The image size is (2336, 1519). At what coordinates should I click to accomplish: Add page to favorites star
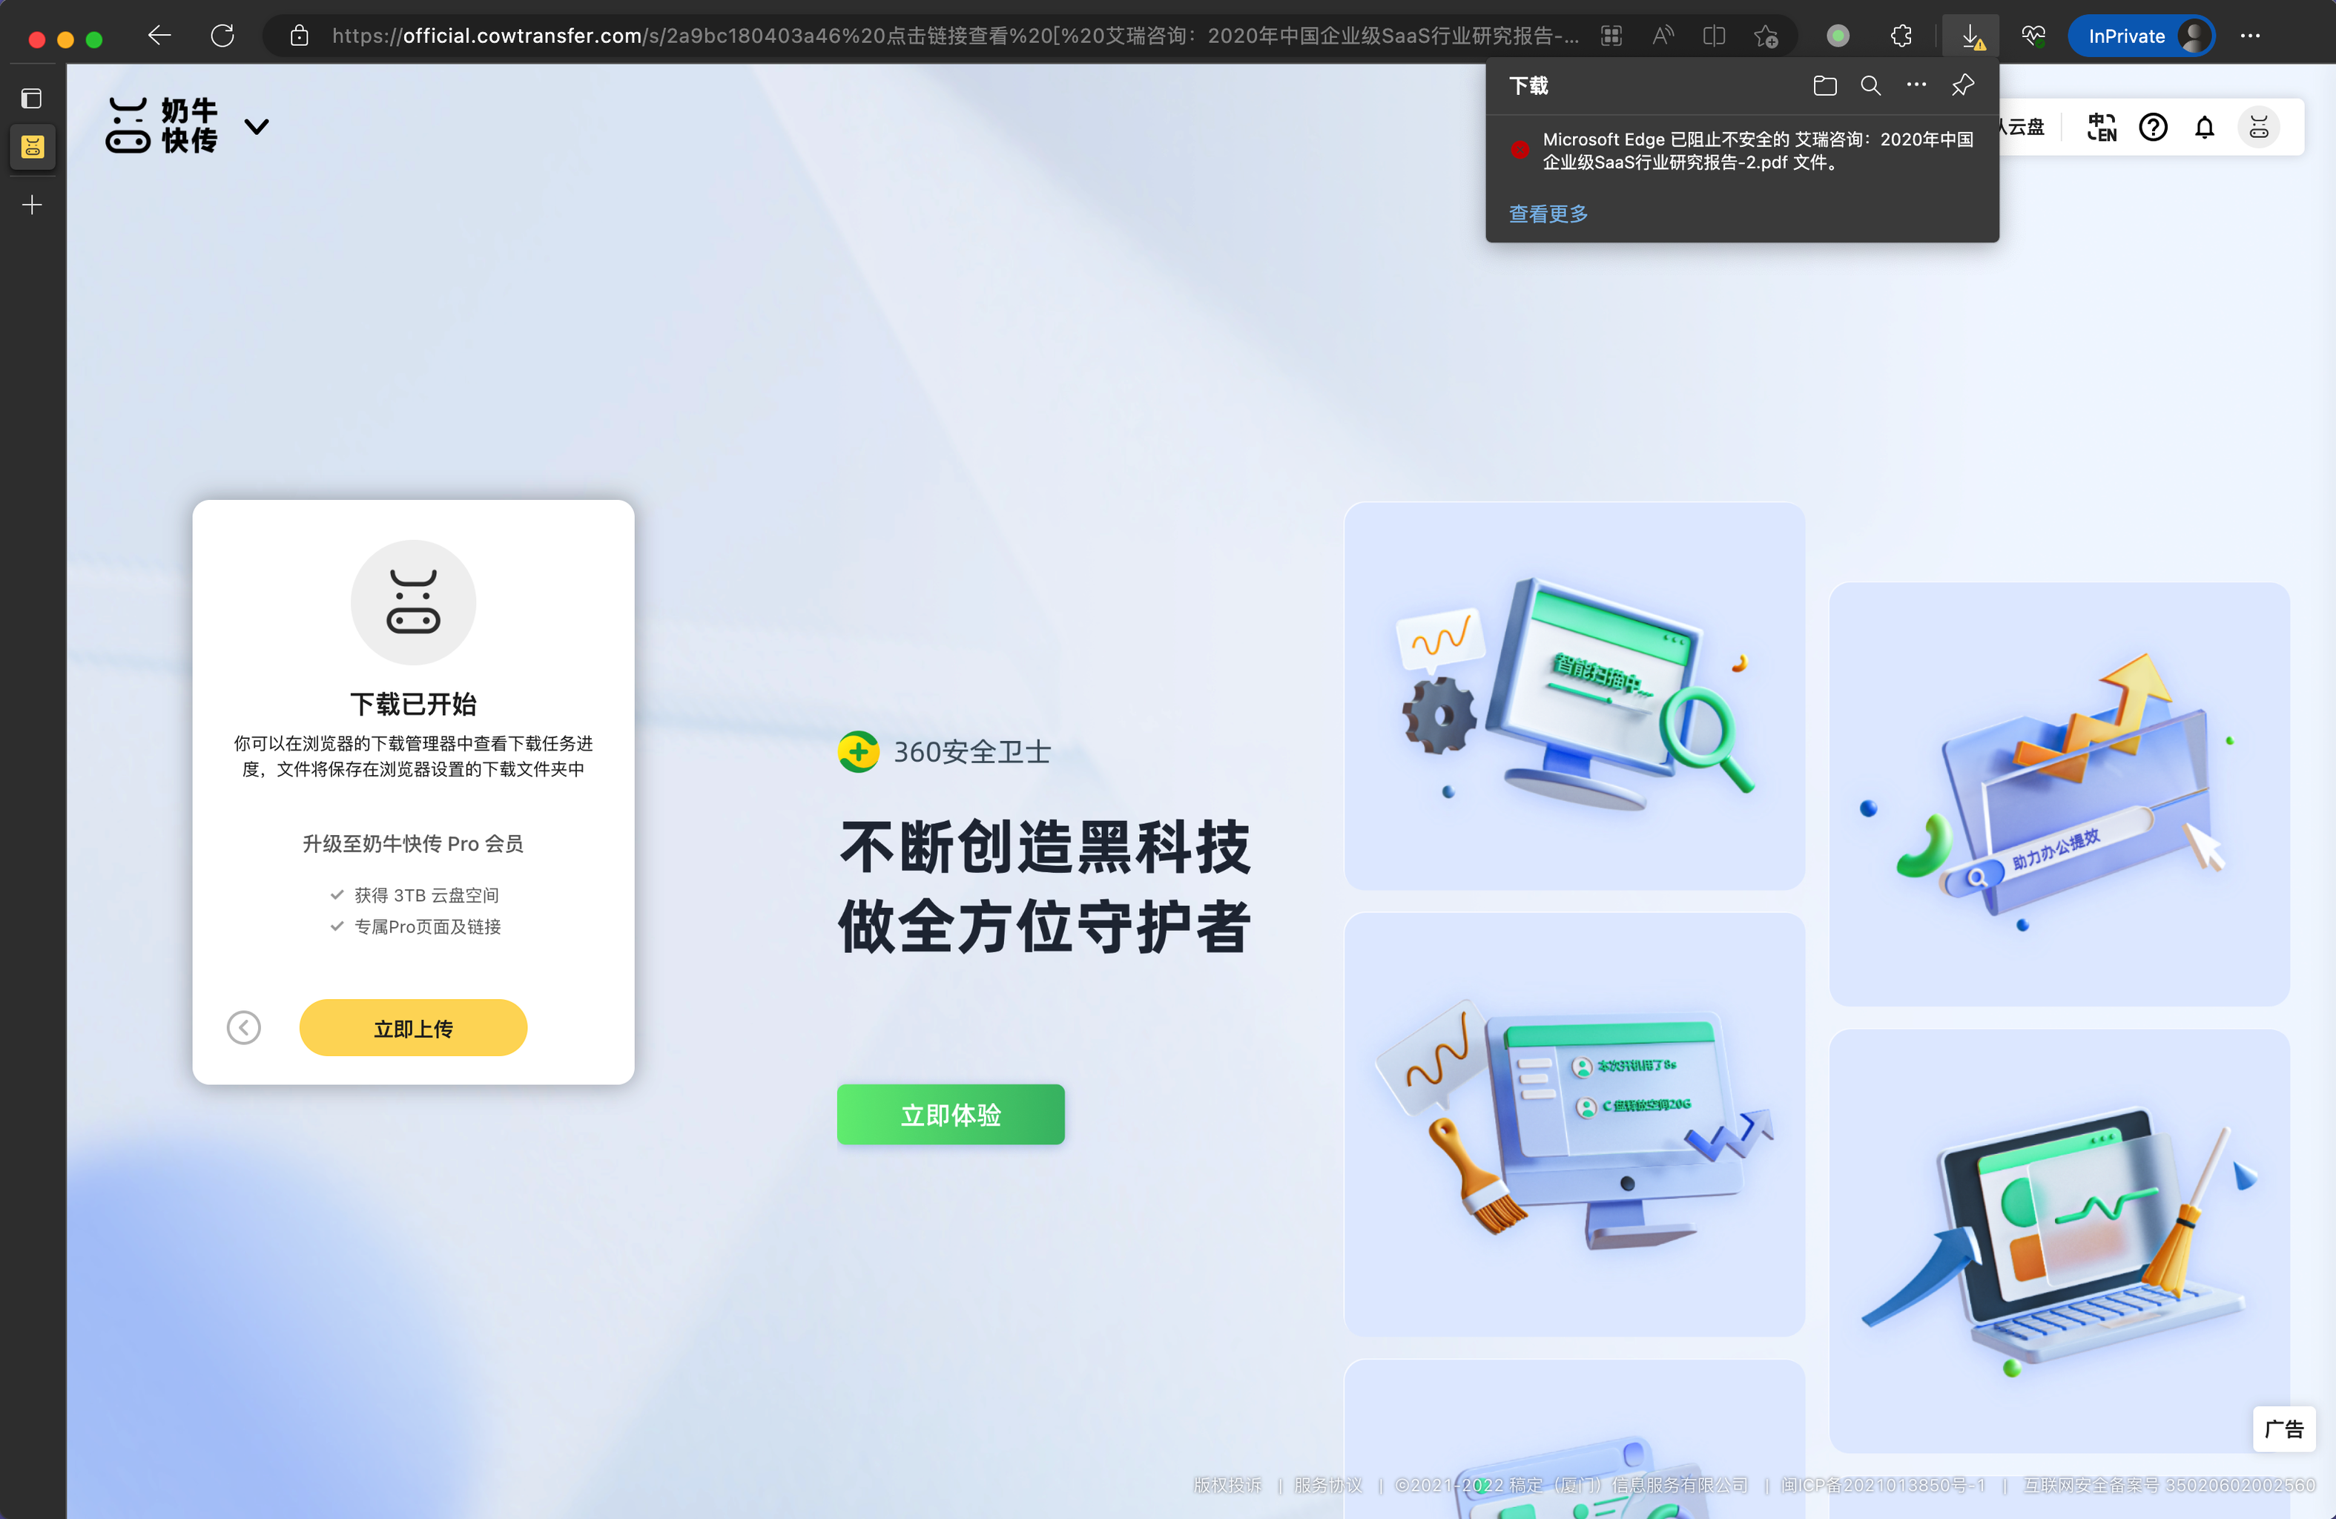pos(1766,36)
